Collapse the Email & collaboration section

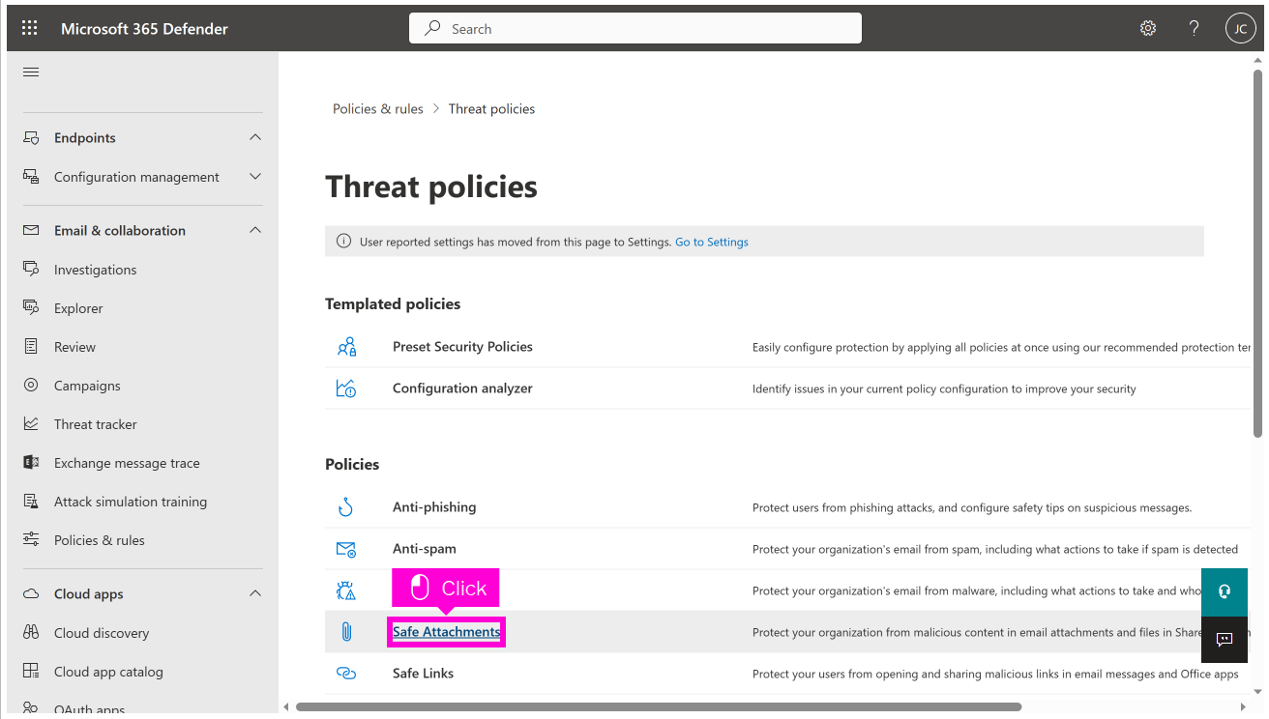255,230
